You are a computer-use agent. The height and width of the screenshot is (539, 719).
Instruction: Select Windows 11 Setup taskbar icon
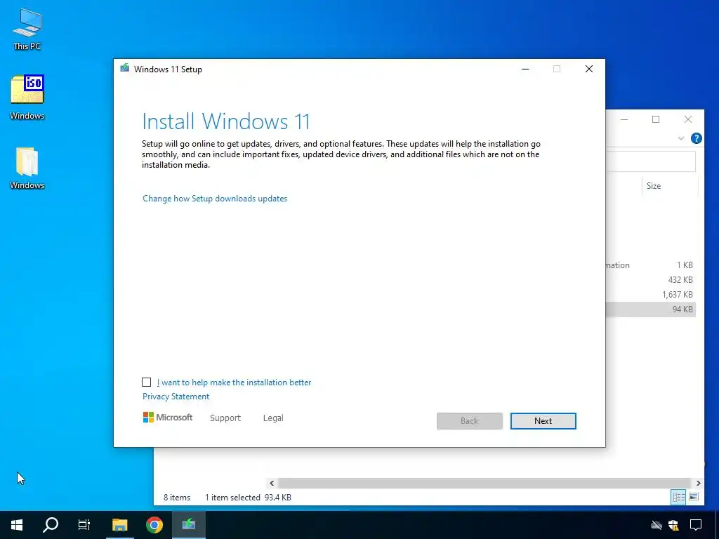(189, 524)
